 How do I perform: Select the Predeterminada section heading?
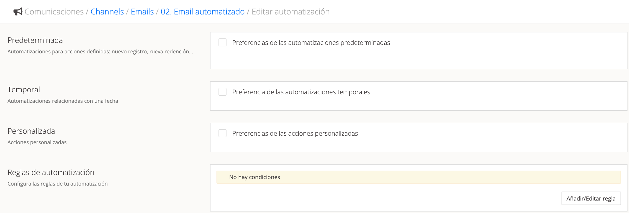click(x=35, y=40)
